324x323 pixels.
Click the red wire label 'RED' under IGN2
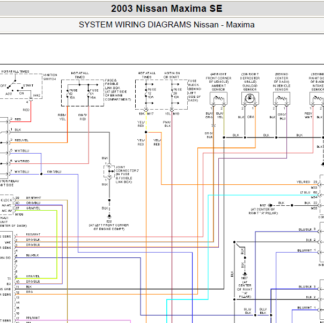[26, 110]
